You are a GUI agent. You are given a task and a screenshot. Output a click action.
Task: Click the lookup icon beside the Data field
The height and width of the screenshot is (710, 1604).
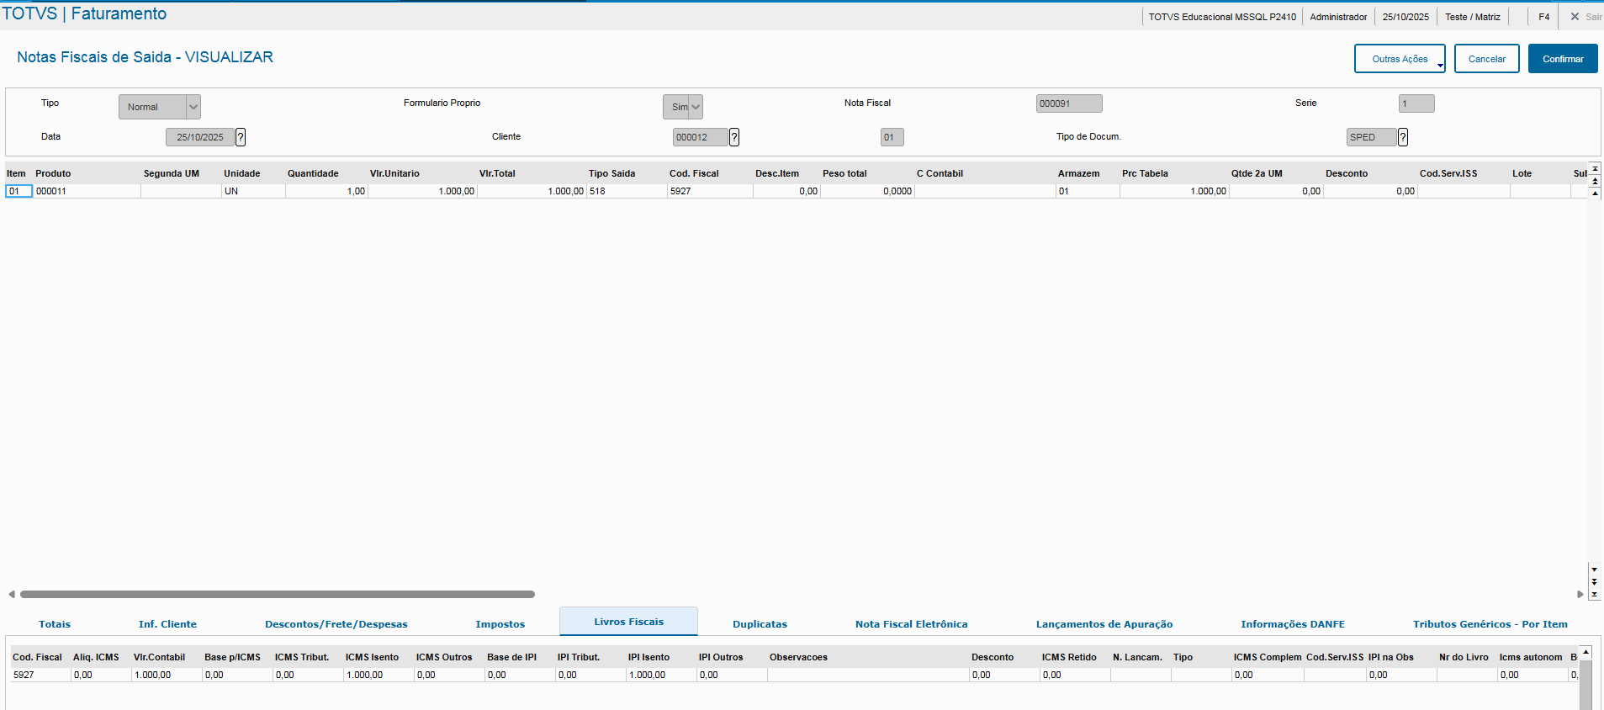(241, 137)
